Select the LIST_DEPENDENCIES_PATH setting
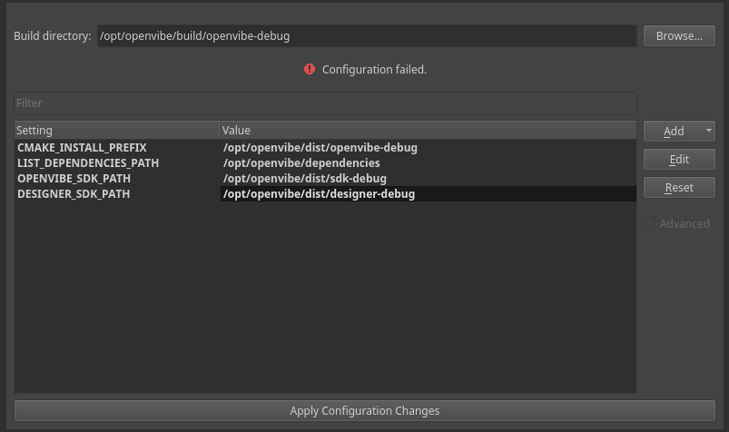This screenshot has width=729, height=432. [x=88, y=162]
